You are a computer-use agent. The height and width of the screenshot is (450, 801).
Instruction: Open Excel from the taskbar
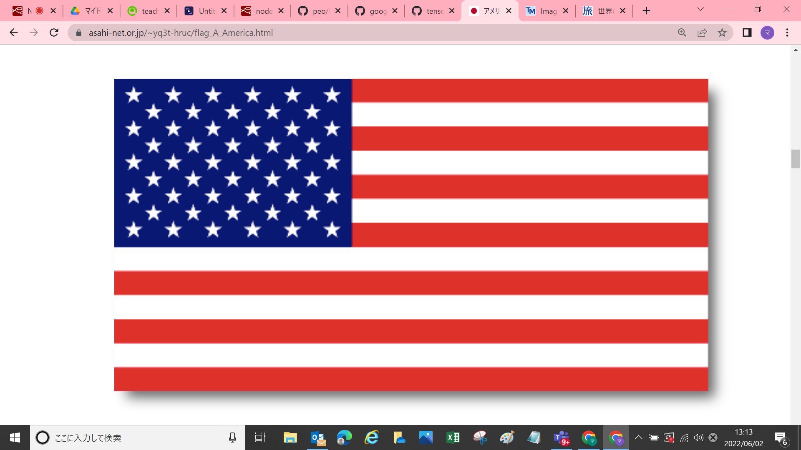453,437
